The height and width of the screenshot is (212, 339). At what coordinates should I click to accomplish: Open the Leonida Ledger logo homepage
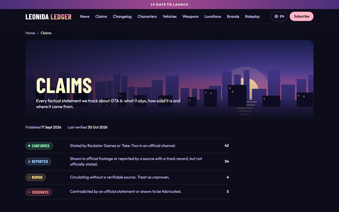[48, 17]
